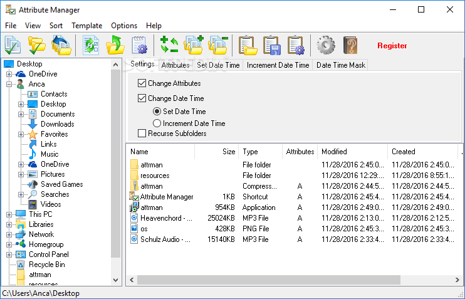Select the Set Date Time radio button
Image resolution: width=465 pixels, height=299 pixels.
click(157, 111)
